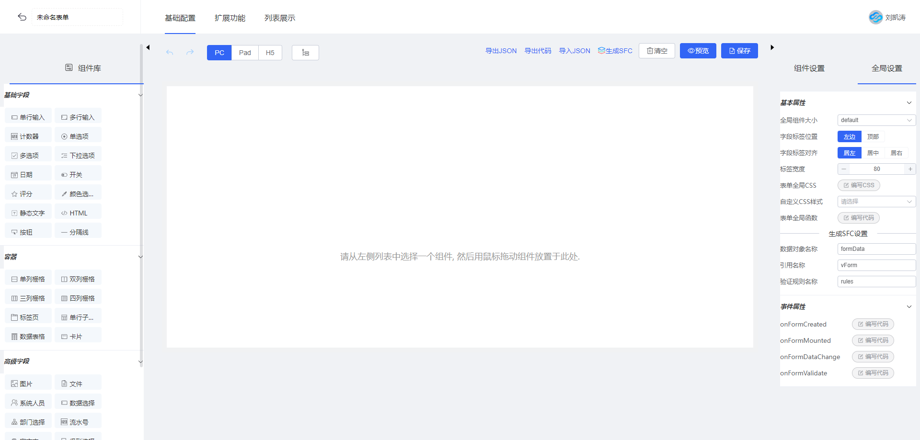Screen dimensions: 920x440
Task: Pick the Switch (开关) component
Action: [x=78, y=175]
